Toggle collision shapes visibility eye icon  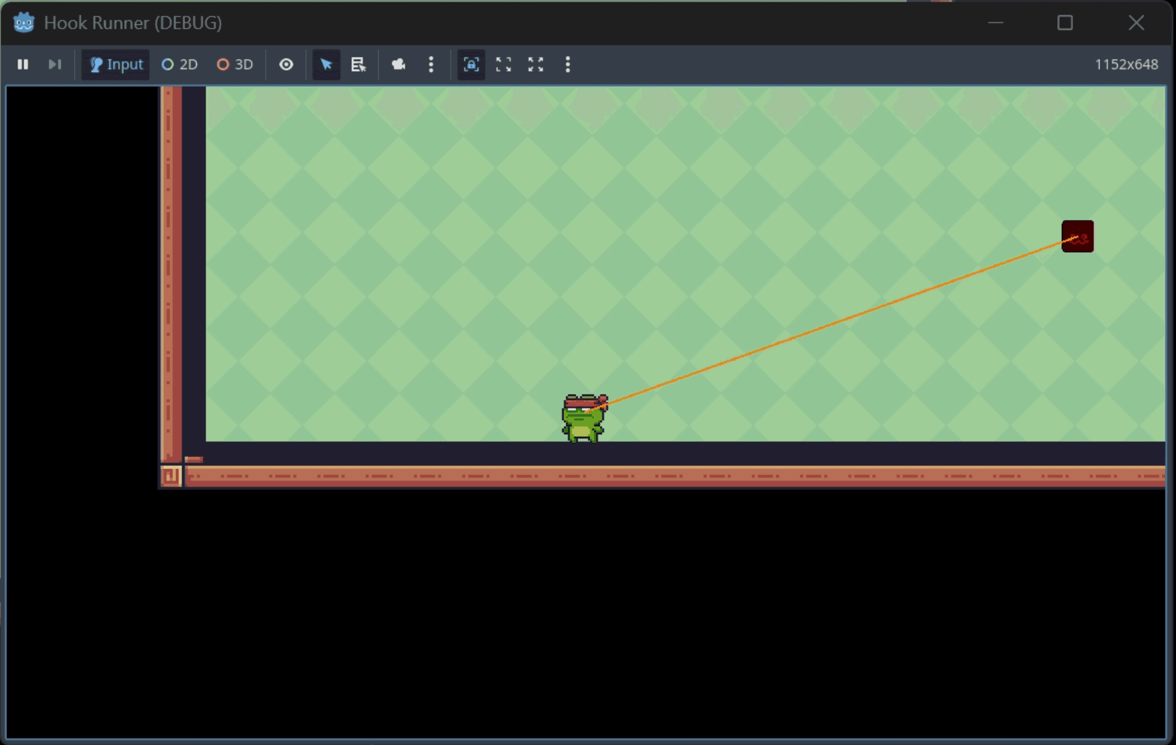(285, 64)
